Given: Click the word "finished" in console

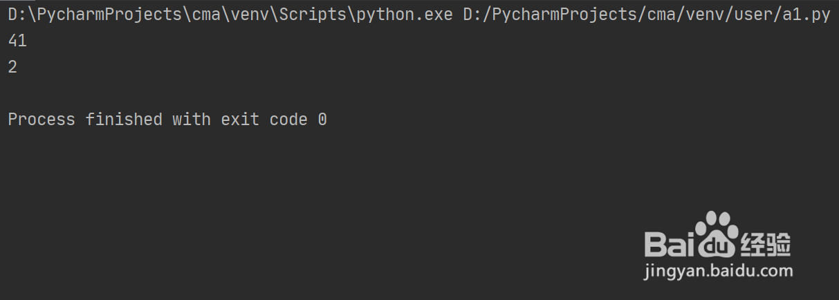Looking at the screenshot, I should (124, 120).
